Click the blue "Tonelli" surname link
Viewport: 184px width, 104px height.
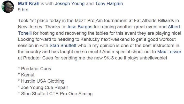(25, 33)
